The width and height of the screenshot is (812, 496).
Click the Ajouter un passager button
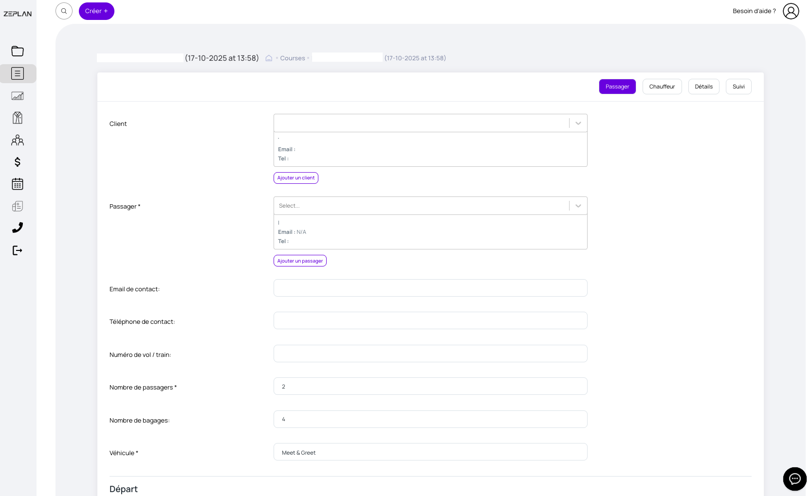point(300,261)
